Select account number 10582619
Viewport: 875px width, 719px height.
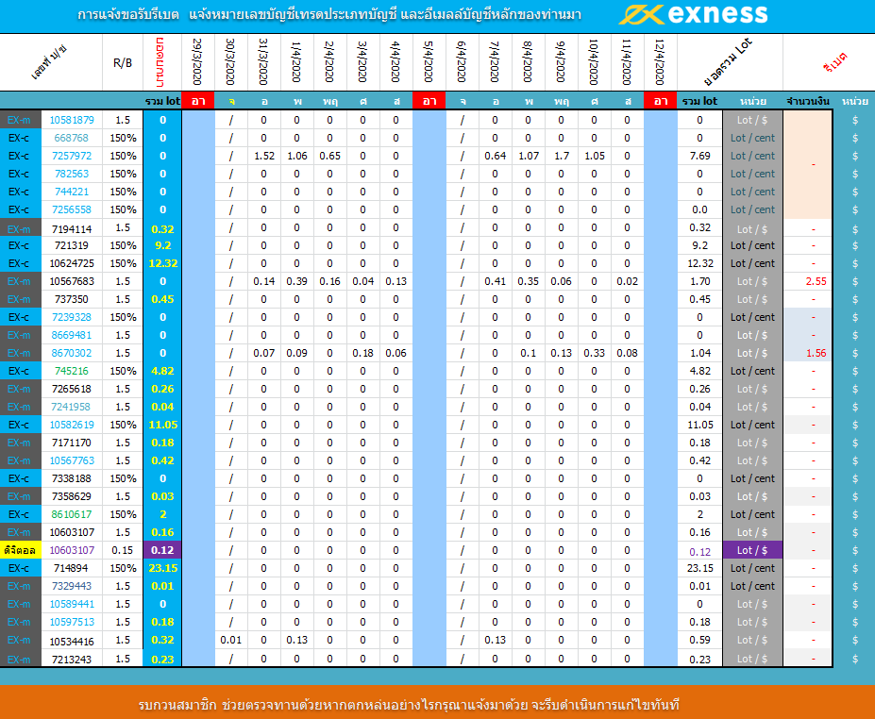[72, 425]
